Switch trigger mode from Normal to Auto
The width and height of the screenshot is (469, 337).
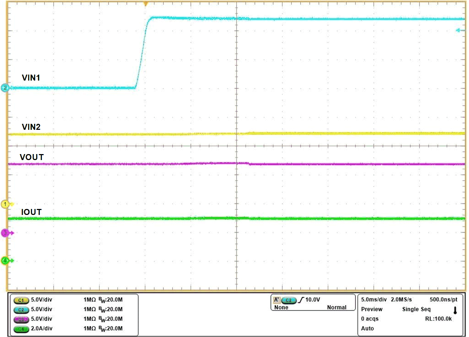point(337,307)
